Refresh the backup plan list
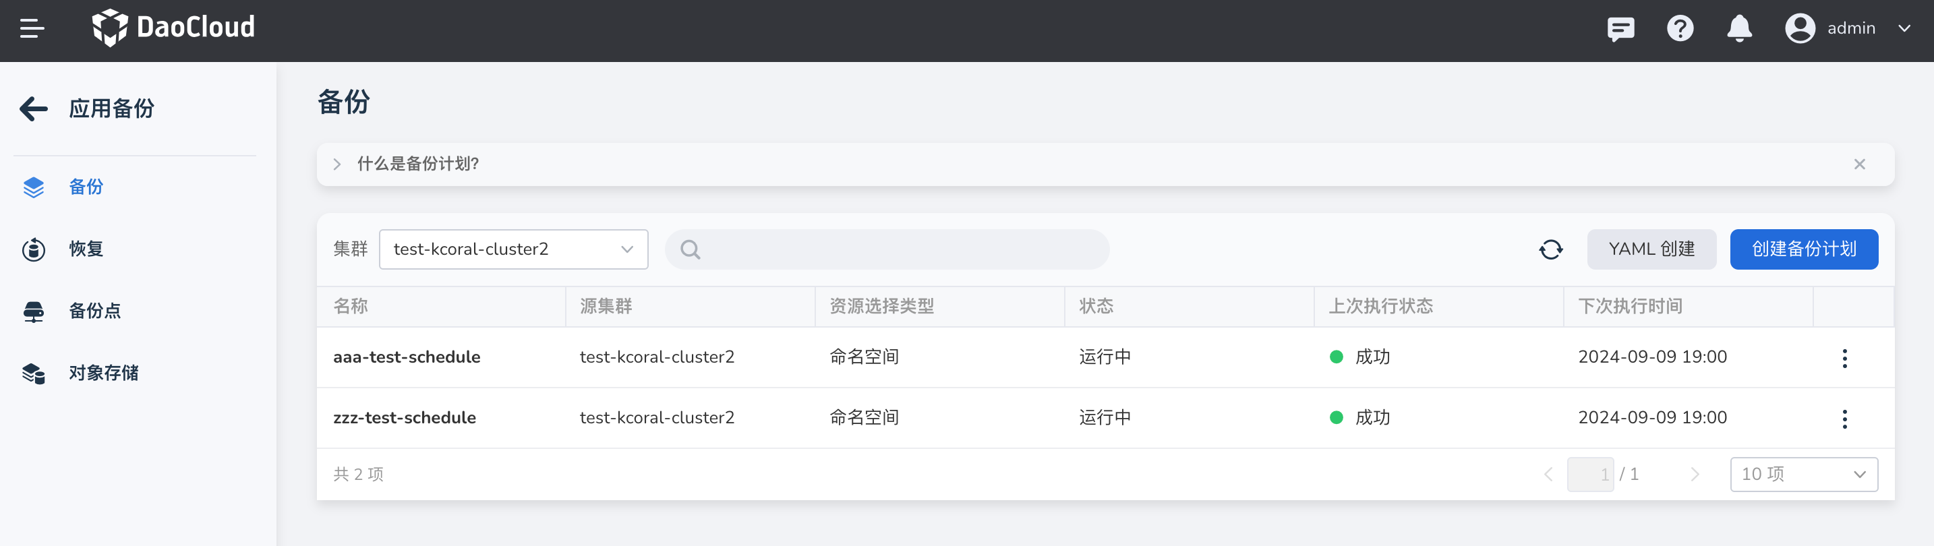The height and width of the screenshot is (546, 1934). pos(1551,249)
